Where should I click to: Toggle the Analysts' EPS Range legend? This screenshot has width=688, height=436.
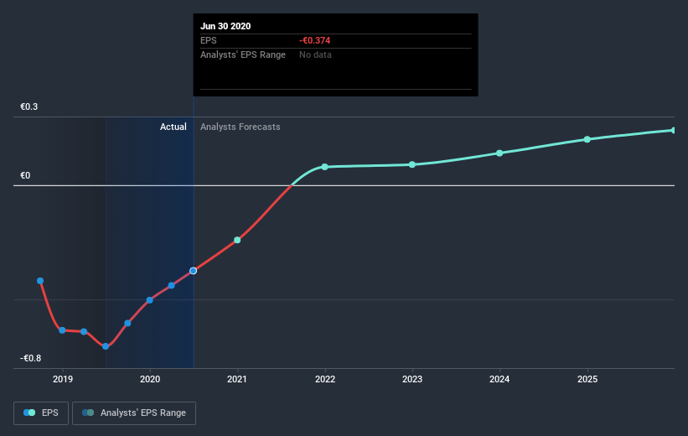(x=134, y=413)
